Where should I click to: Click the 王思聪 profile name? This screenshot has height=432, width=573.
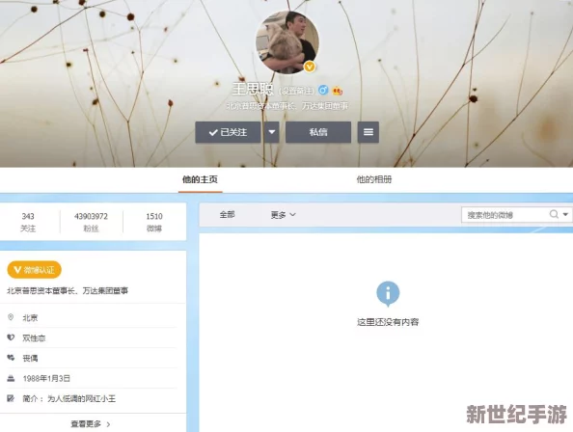point(253,89)
